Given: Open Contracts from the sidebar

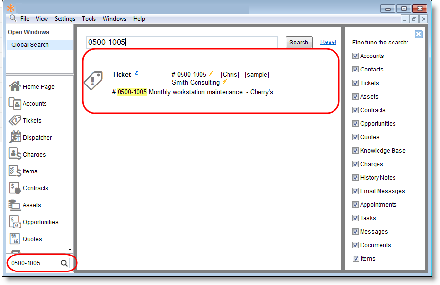Looking at the screenshot, I should (15, 188).
